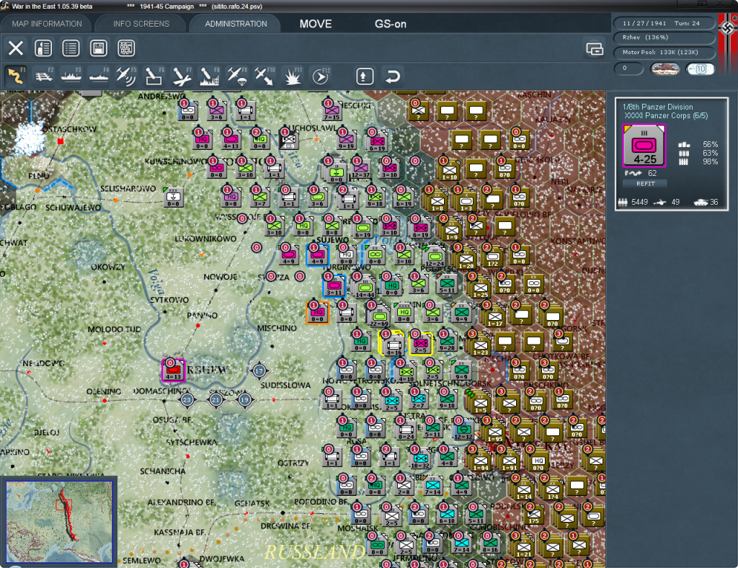Select the blue-outlined 3=11 pink unit

(334, 286)
